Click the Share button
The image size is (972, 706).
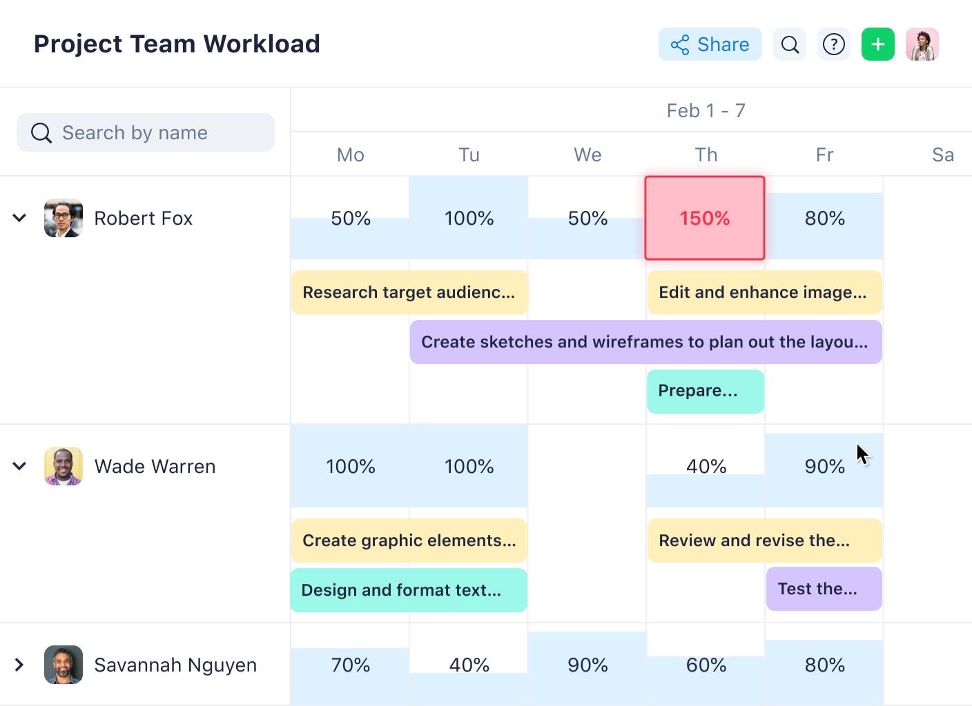click(710, 44)
